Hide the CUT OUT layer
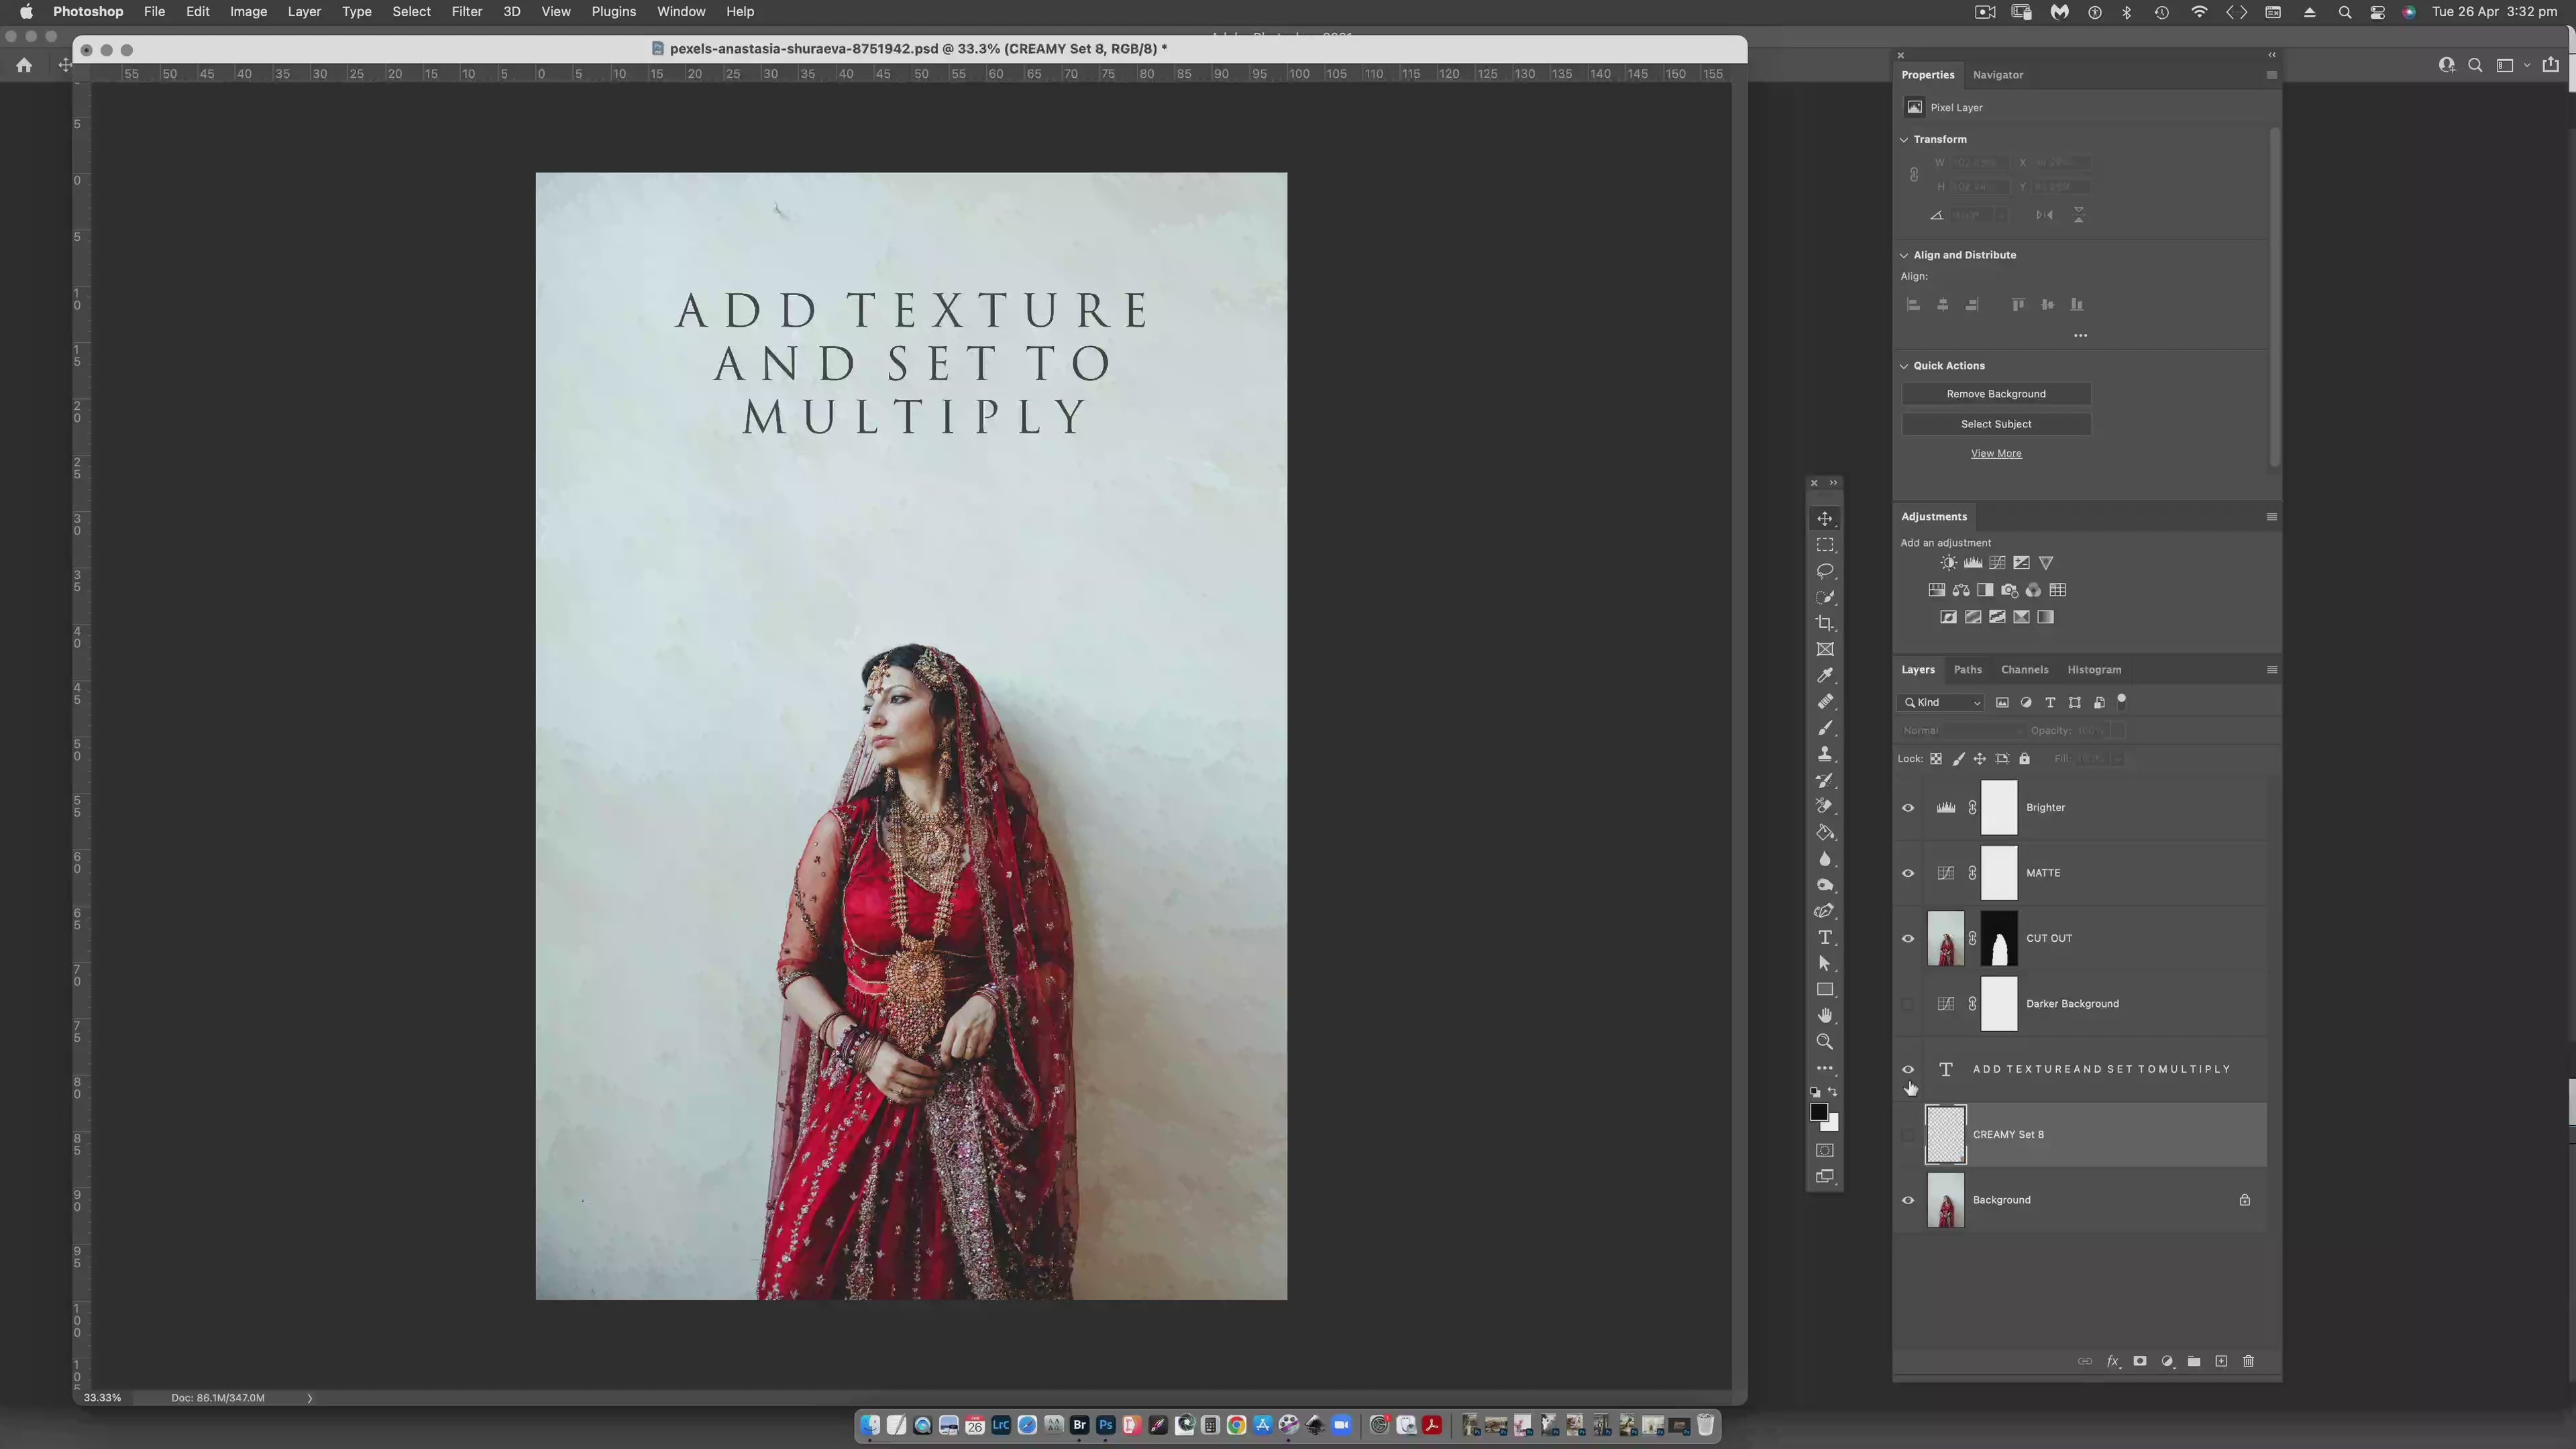2576x1449 pixels. [1908, 939]
